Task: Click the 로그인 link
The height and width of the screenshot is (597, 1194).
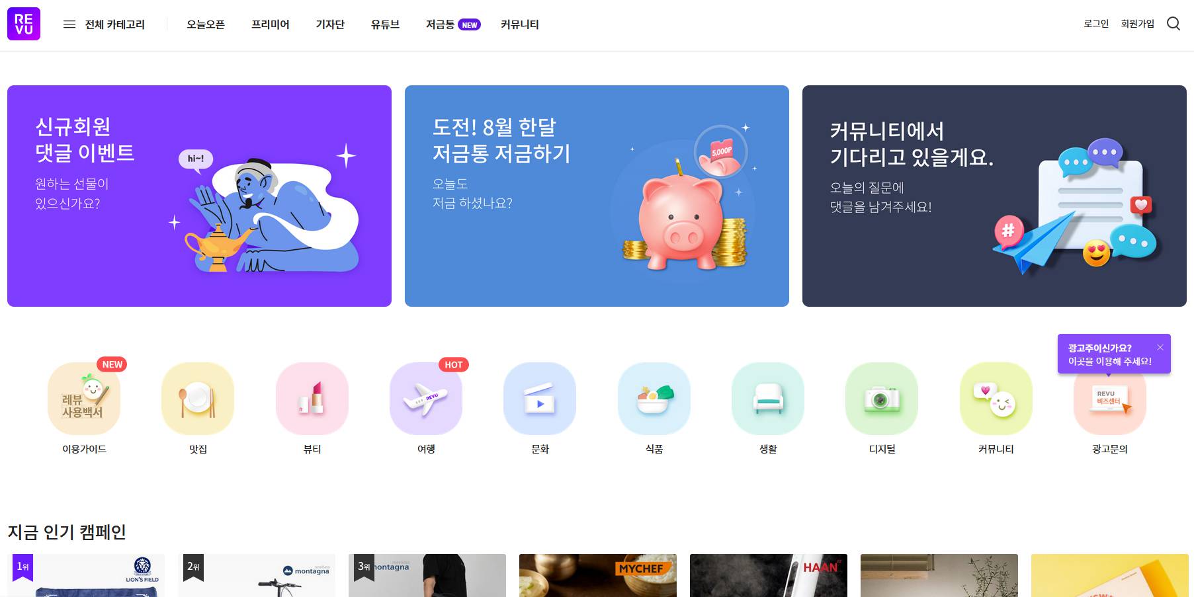Action: click(x=1095, y=24)
